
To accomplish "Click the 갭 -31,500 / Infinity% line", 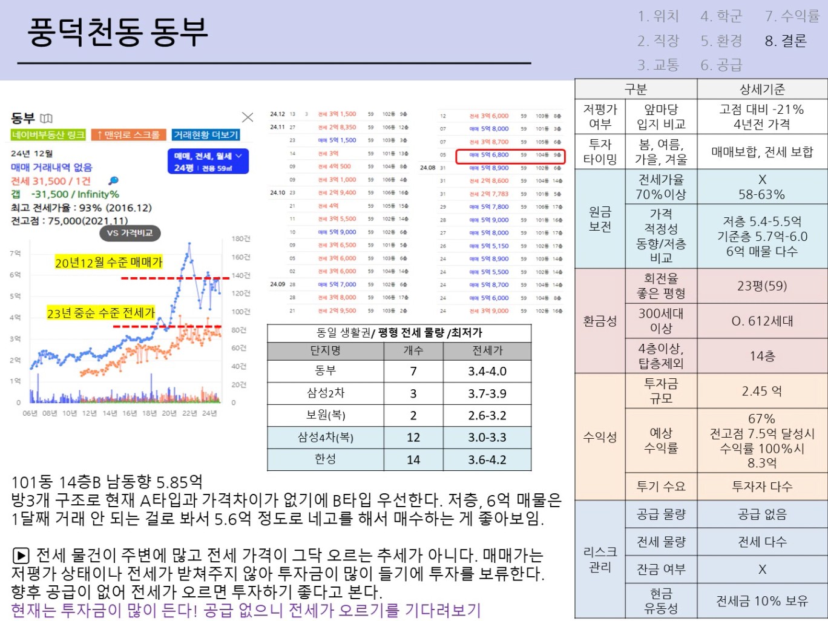I will 65,194.
